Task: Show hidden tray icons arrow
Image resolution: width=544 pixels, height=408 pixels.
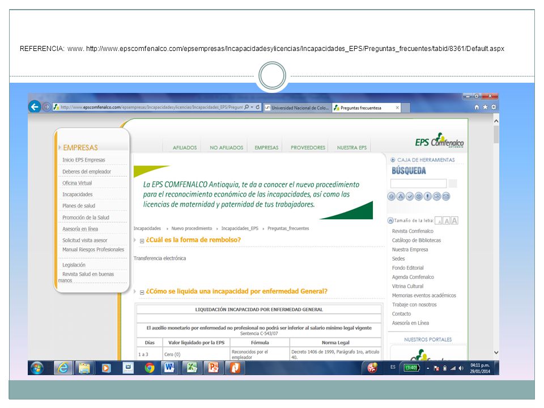Action: [428, 368]
